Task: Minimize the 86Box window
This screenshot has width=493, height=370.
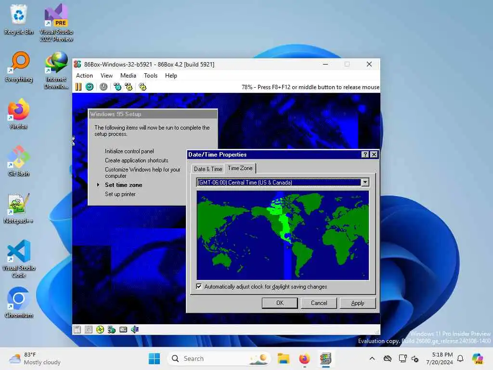Action: [325, 64]
